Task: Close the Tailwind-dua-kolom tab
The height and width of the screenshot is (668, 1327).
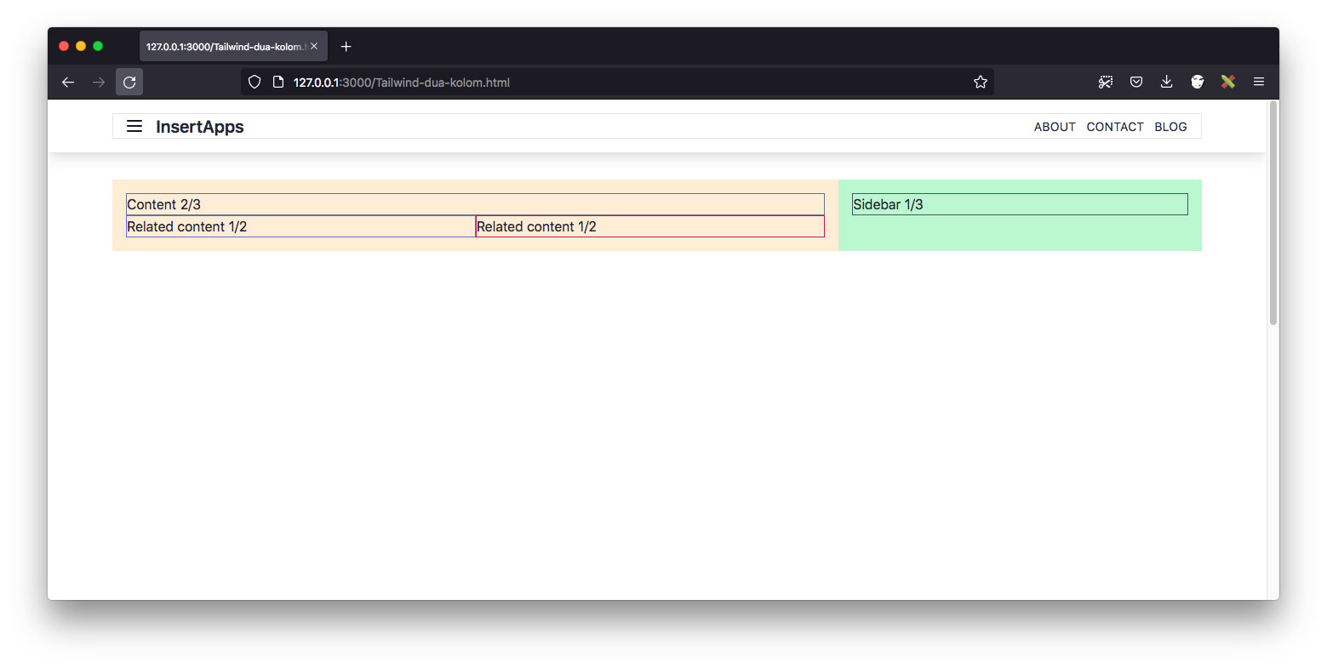Action: 314,47
